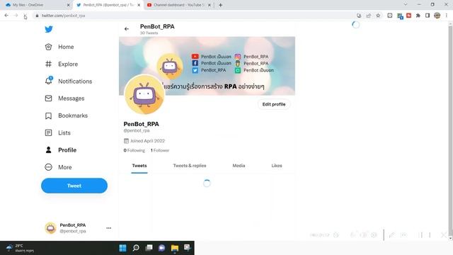The height and width of the screenshot is (255, 453).
Task: Click the Bookmarks ribbon icon
Action: click(49, 115)
